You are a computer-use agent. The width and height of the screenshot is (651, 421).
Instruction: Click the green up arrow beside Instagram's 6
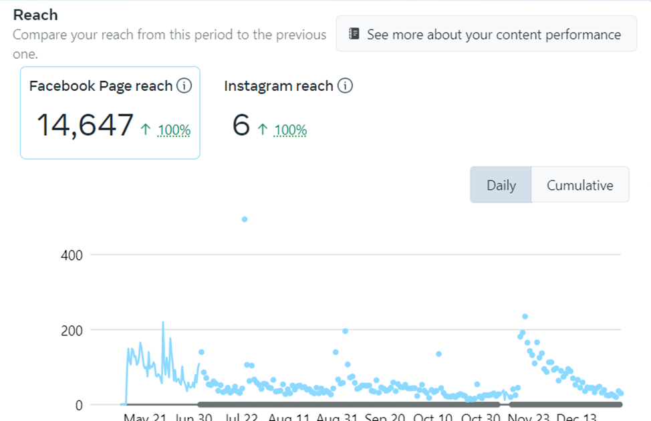[x=263, y=130]
